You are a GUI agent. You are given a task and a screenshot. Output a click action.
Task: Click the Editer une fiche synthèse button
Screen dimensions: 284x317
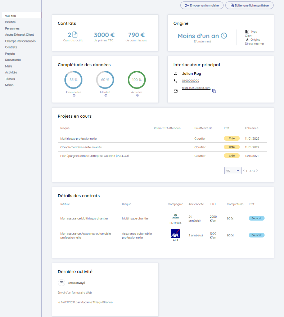249,5
